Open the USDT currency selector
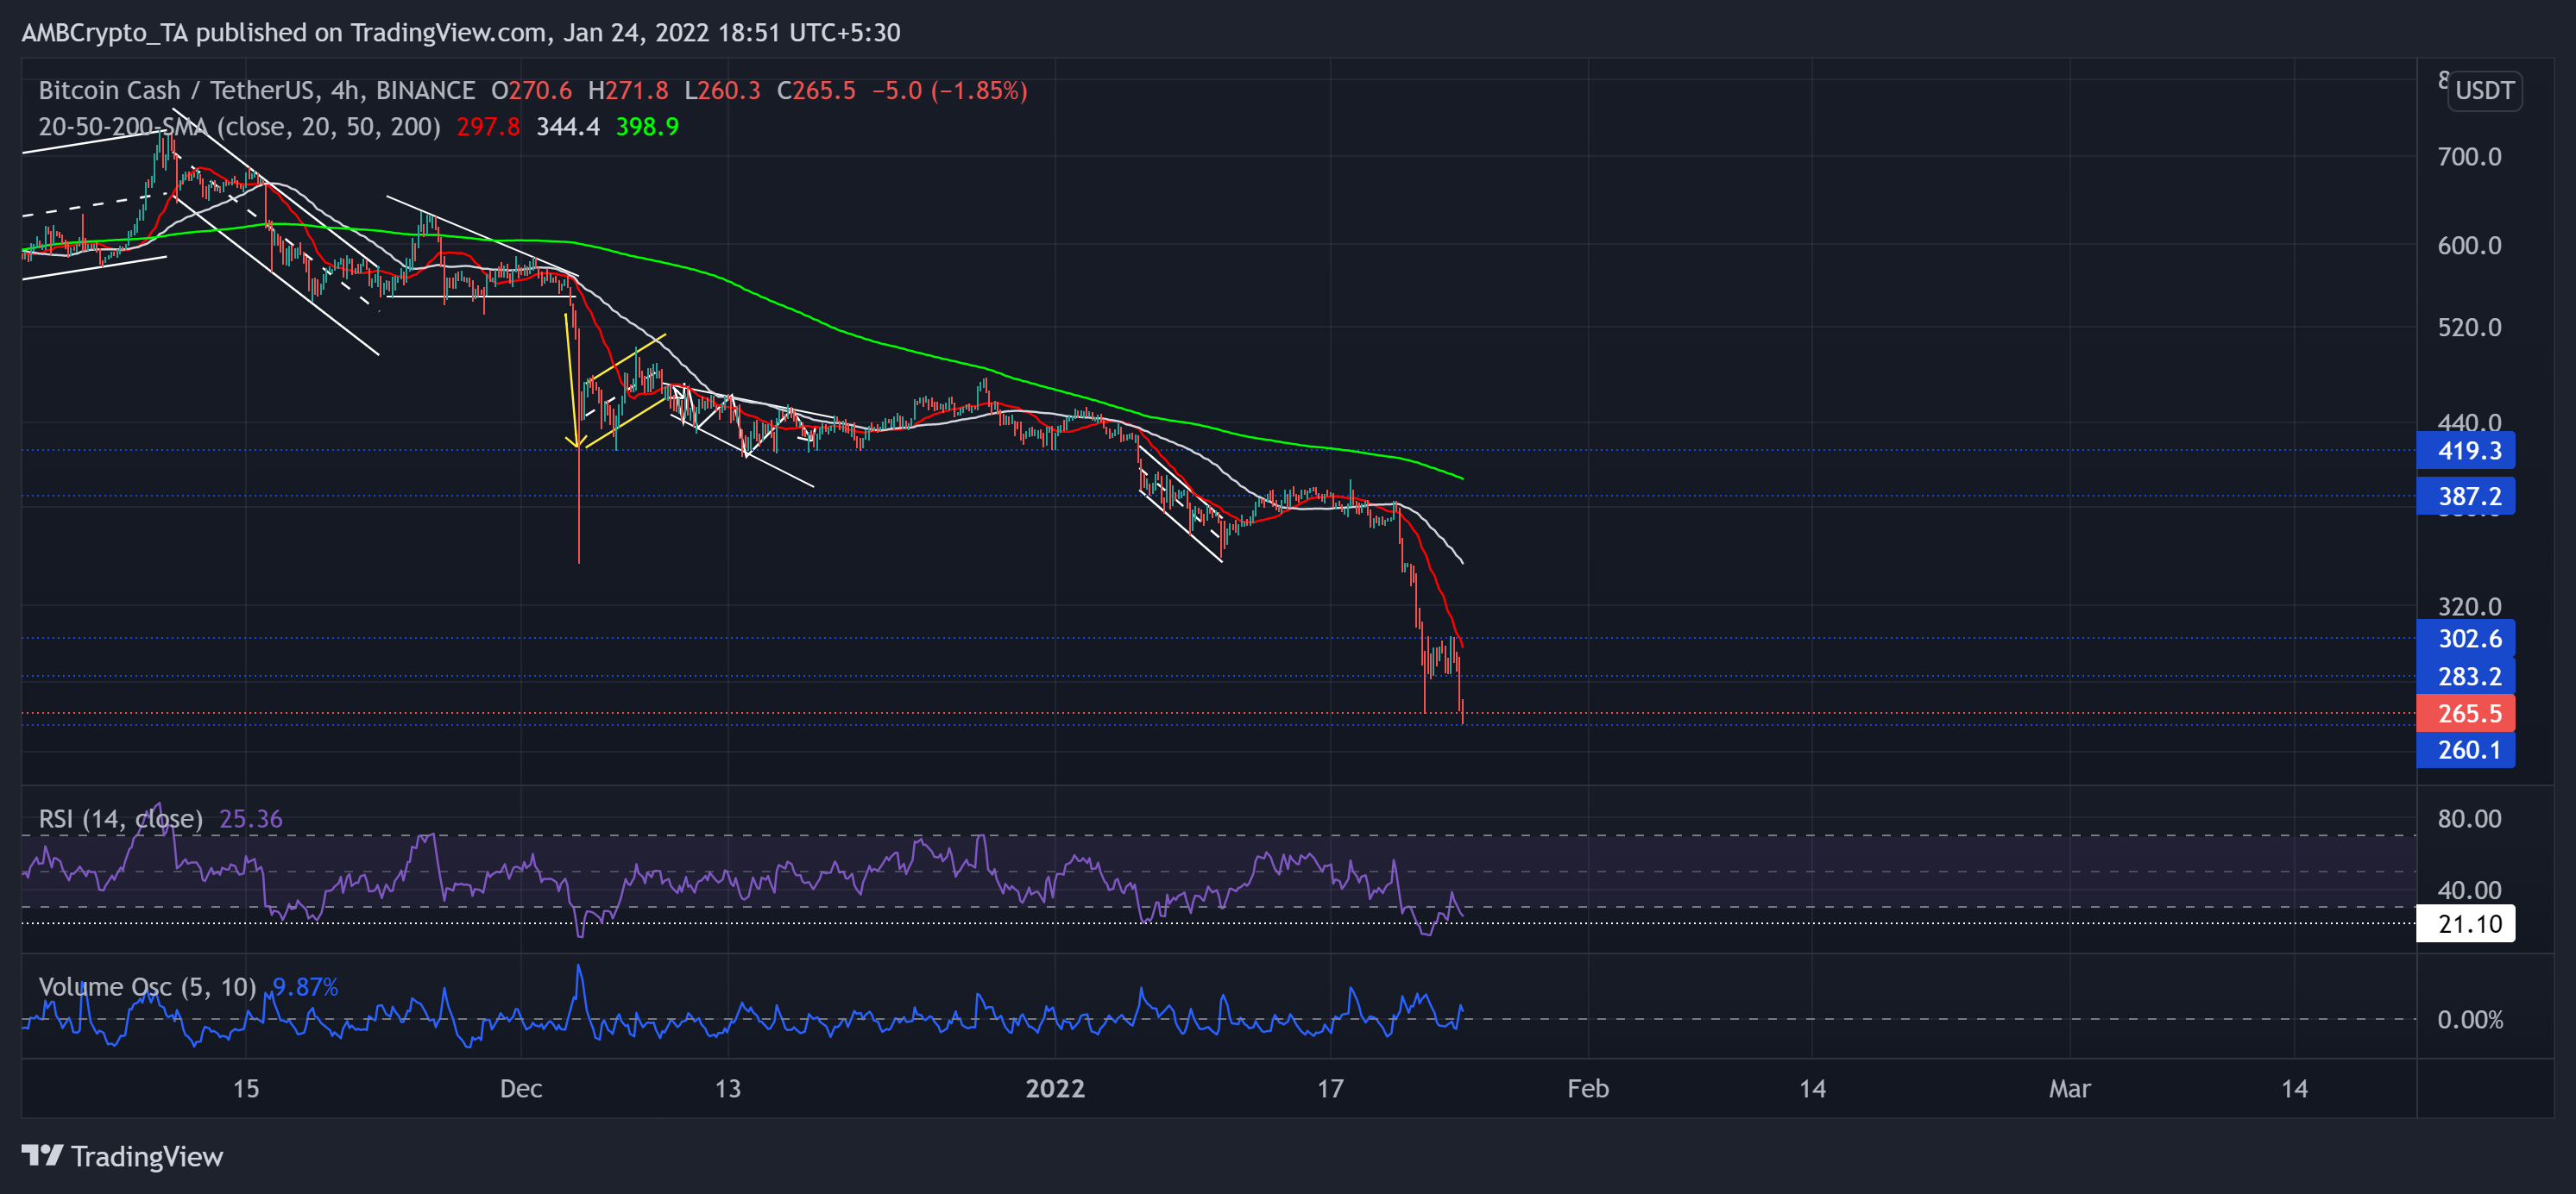2576x1194 pixels. 2484,91
